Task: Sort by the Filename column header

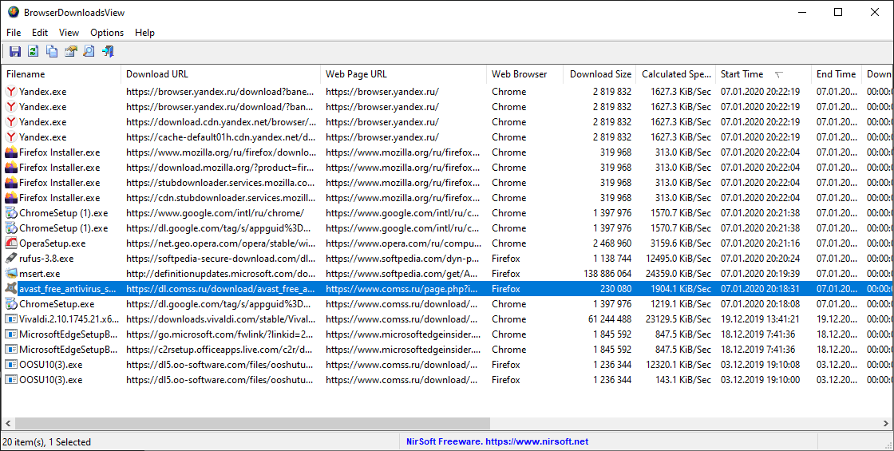Action: (61, 74)
